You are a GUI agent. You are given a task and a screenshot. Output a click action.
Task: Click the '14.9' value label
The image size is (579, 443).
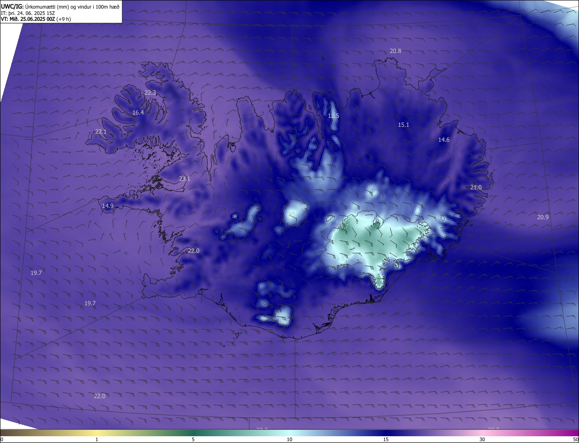(108, 206)
